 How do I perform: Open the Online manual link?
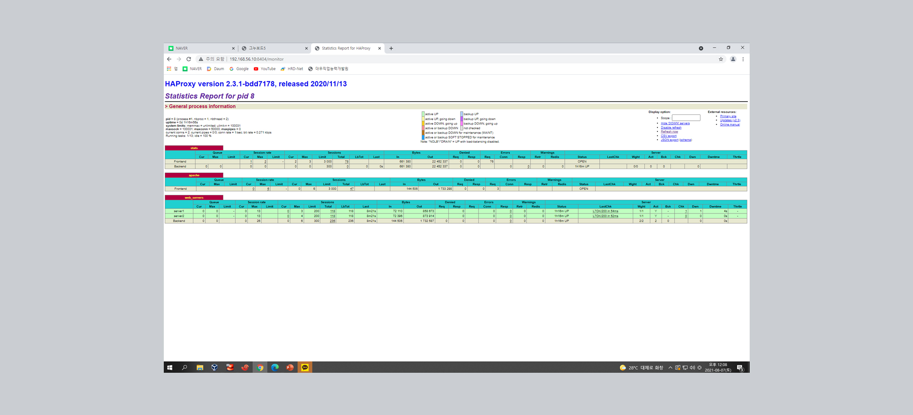[729, 124]
